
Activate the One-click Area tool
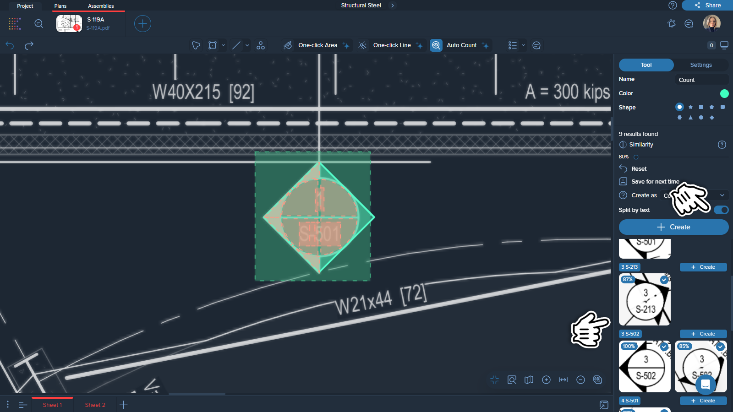tap(316, 45)
